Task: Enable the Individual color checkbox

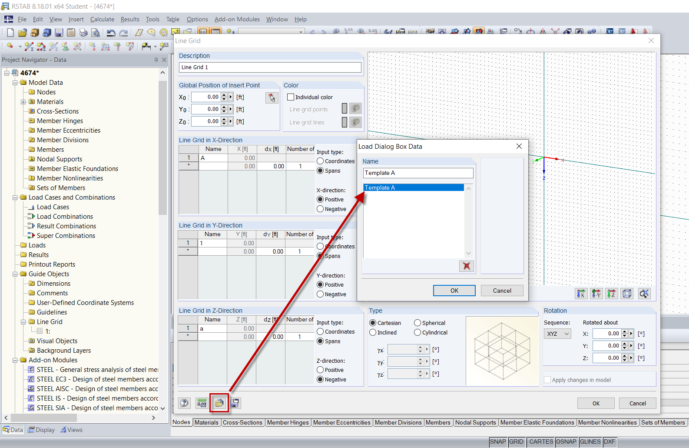Action: point(291,97)
